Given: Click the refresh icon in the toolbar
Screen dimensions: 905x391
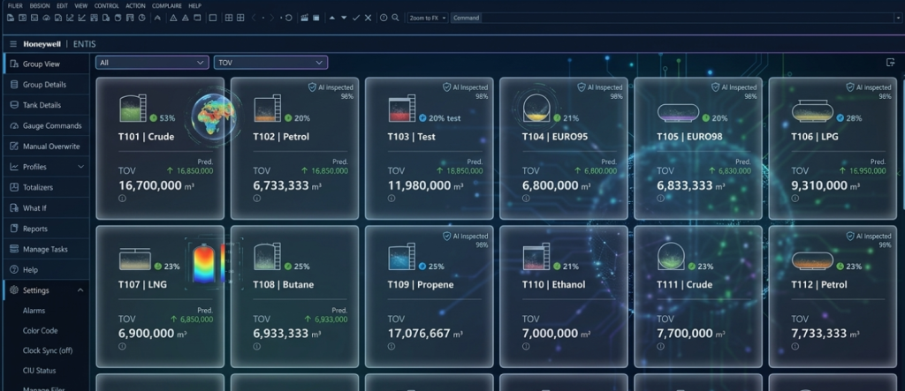Looking at the screenshot, I should (x=288, y=18).
